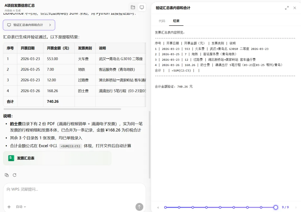Click the current ninth step slider handle

[276, 207]
